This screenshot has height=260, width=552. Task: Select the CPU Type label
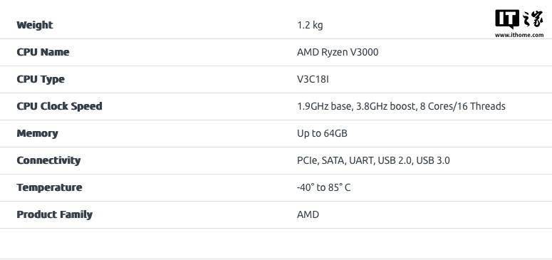41,79
